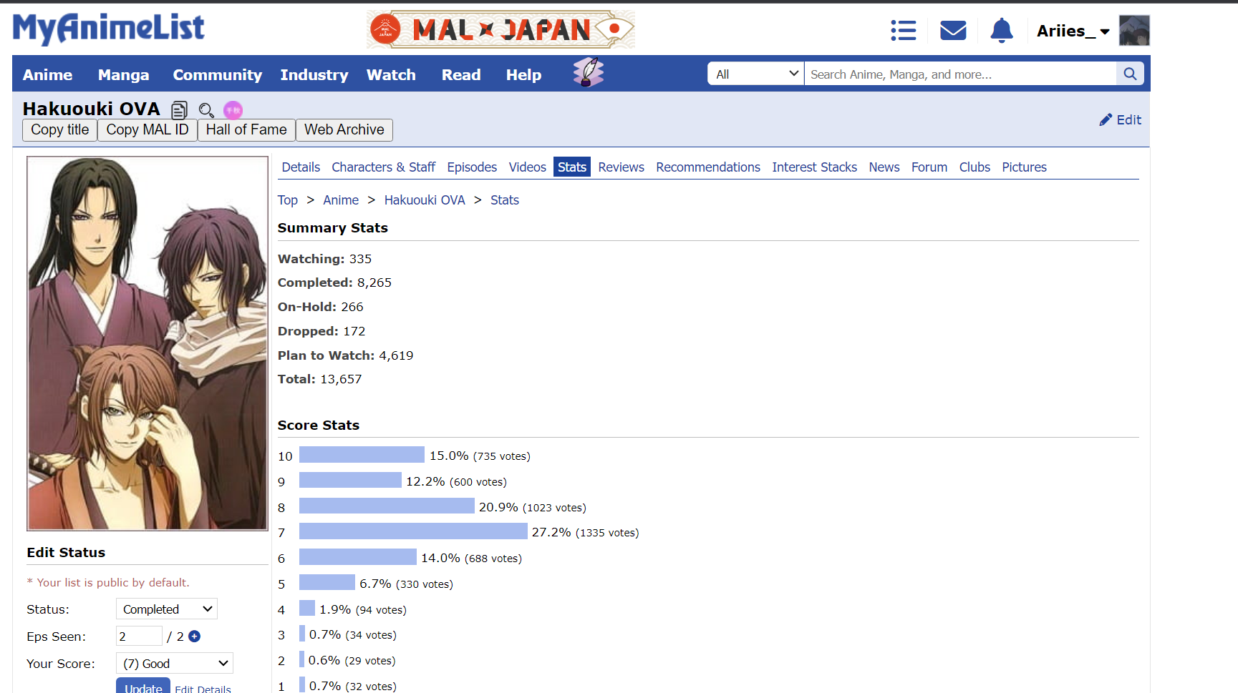Click the pink round icon beside the title
This screenshot has width=1238, height=693.
click(233, 110)
